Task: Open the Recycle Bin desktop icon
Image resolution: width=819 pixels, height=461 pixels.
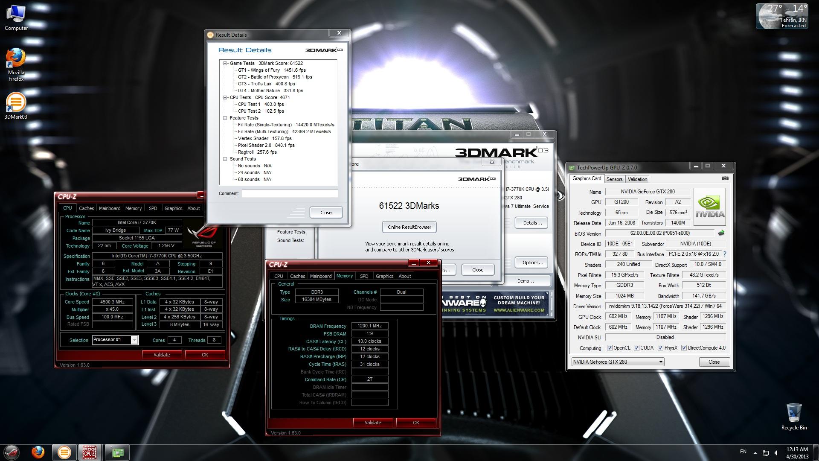Action: pyautogui.click(x=794, y=417)
